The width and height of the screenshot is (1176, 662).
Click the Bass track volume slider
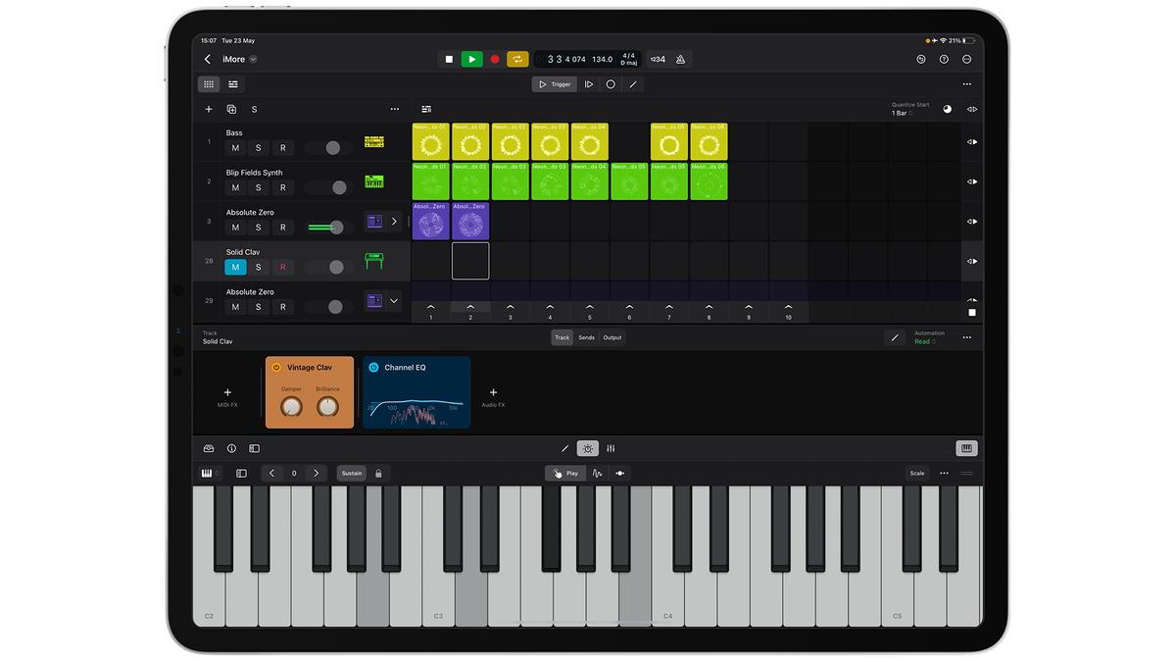click(x=333, y=147)
